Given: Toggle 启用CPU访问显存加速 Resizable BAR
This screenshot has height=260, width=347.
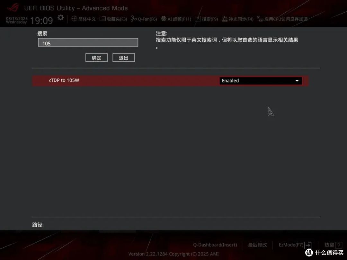Looking at the screenshot, I should (x=282, y=19).
